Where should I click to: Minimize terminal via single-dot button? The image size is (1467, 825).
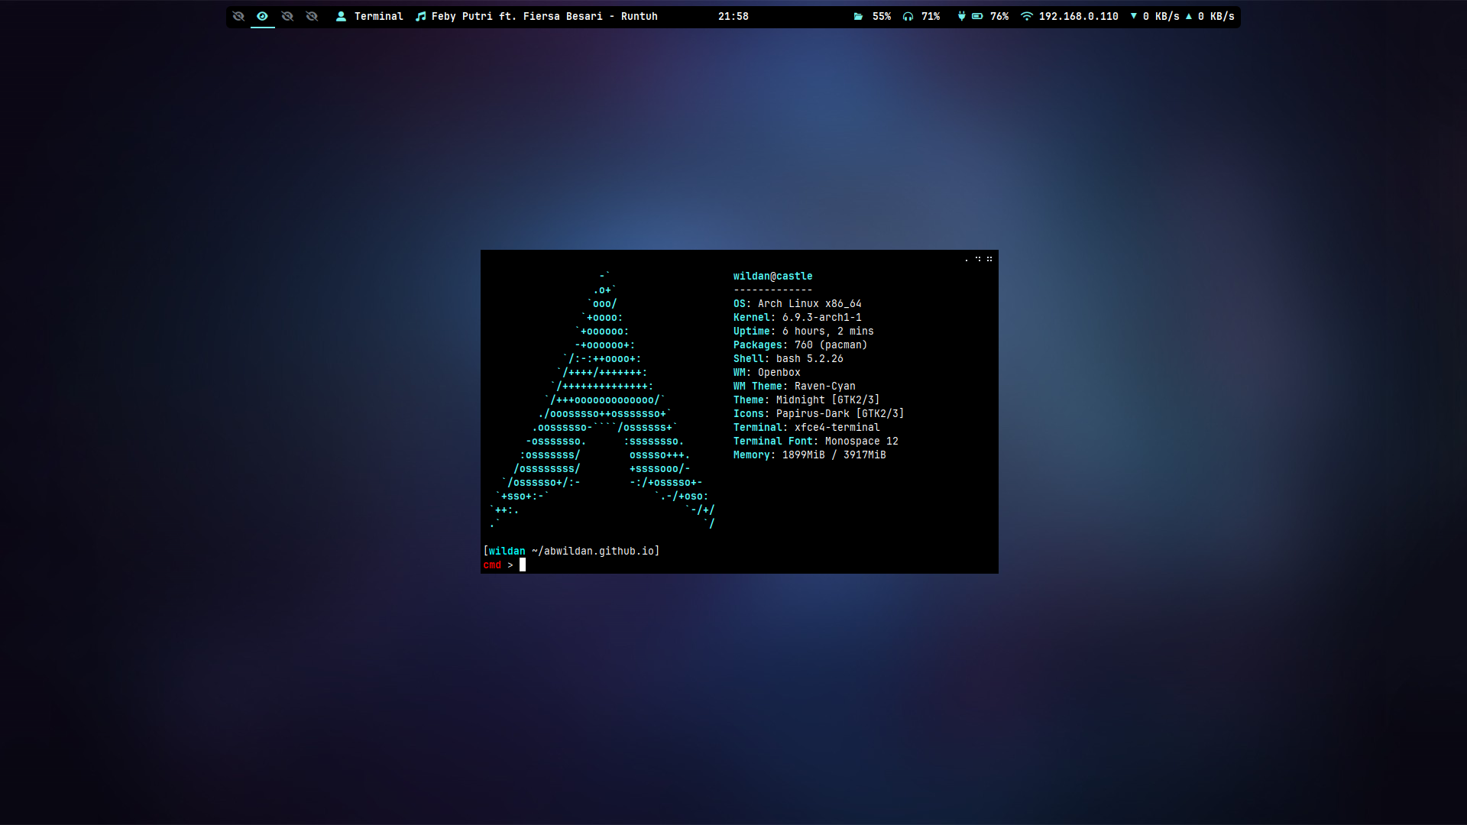click(967, 260)
